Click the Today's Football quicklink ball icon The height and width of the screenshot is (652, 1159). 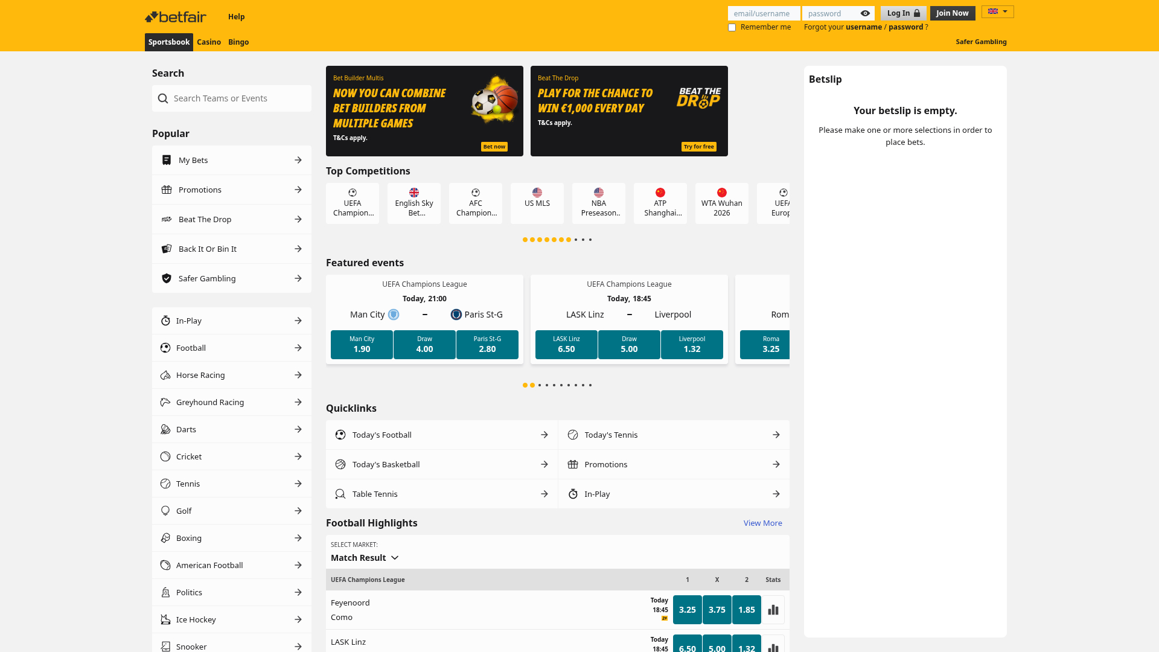tap(340, 435)
